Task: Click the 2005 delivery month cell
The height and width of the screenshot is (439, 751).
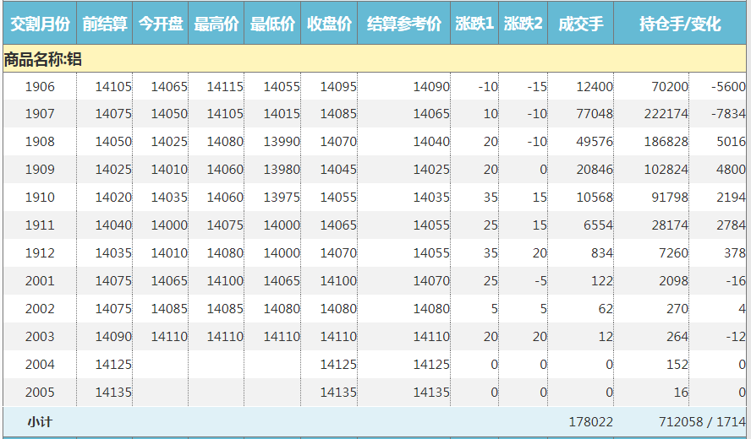Action: click(40, 393)
